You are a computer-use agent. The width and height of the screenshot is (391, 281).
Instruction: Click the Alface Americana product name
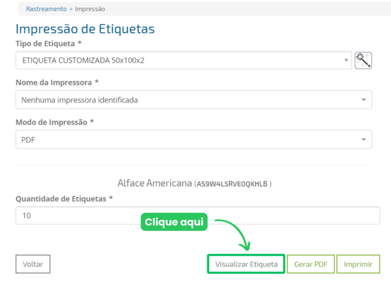[154, 183]
